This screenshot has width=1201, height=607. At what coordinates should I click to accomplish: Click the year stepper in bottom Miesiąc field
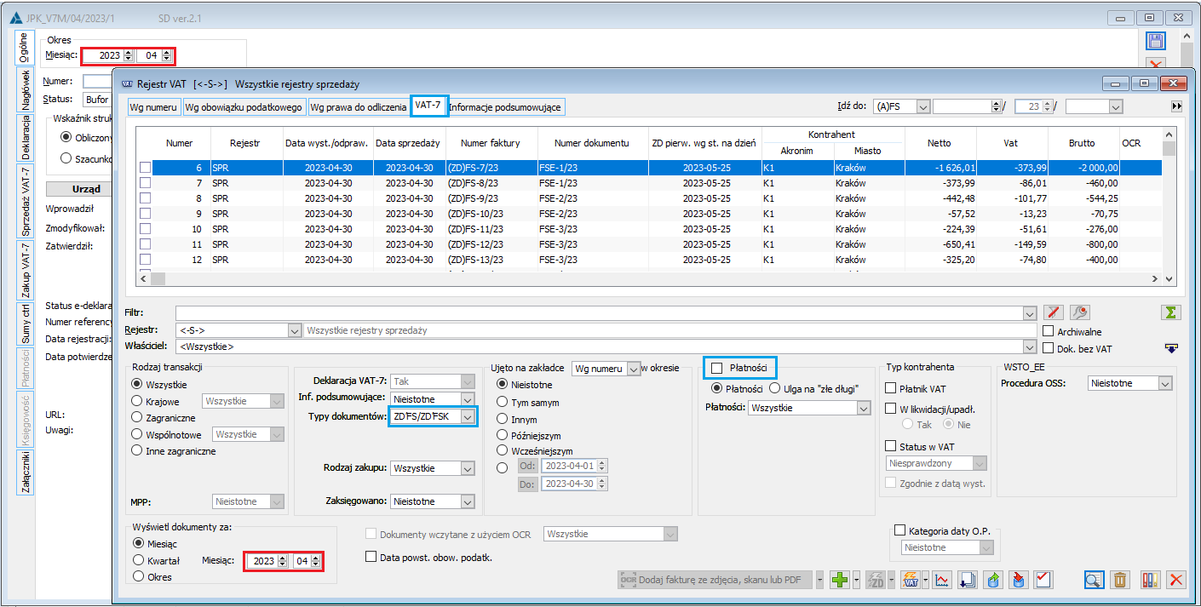point(282,561)
